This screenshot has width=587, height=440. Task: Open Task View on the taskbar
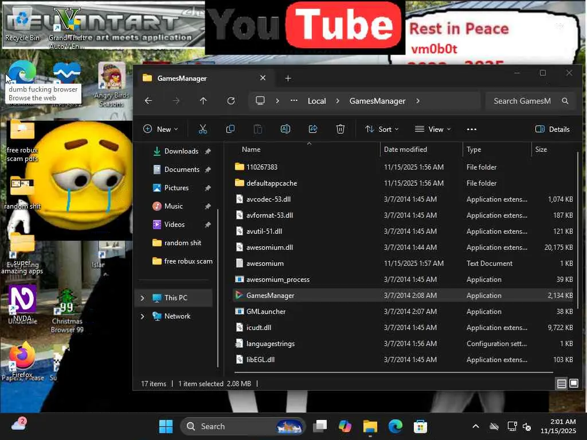coord(320,426)
